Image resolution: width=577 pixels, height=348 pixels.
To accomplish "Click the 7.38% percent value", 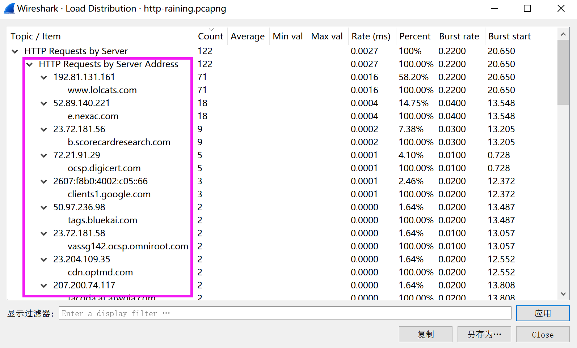I will tap(411, 129).
